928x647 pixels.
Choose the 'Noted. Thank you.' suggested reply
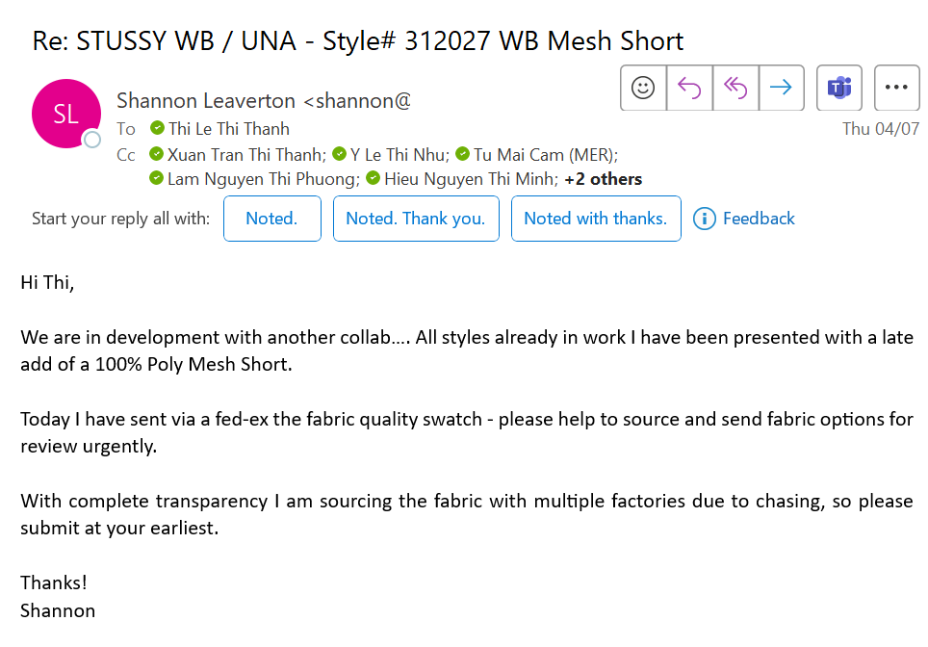pos(416,219)
